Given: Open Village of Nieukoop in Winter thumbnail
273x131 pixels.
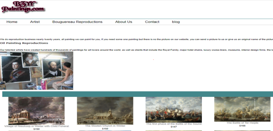Looking at the screenshot, I should 36,111.
